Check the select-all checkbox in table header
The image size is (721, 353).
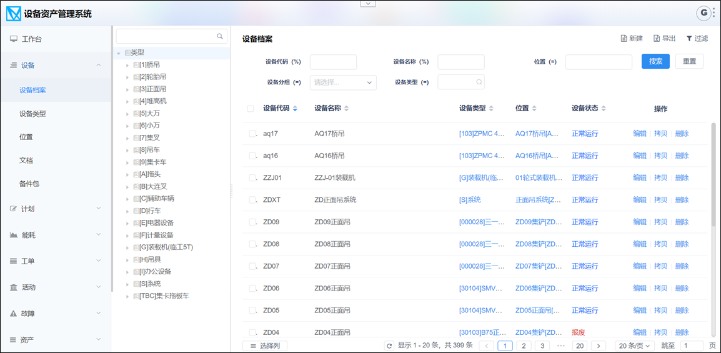point(251,109)
